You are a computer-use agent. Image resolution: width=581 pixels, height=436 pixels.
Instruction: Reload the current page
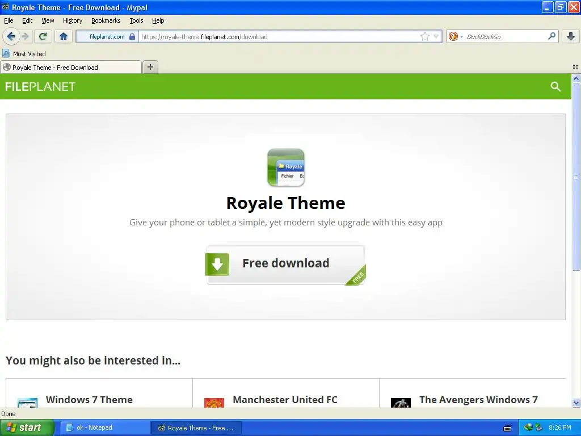click(x=43, y=36)
